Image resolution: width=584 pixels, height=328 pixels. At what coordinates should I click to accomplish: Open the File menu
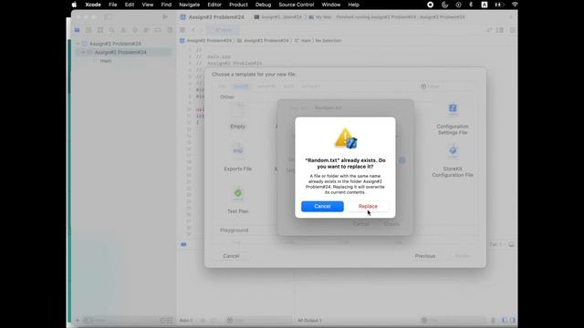(x=113, y=5)
